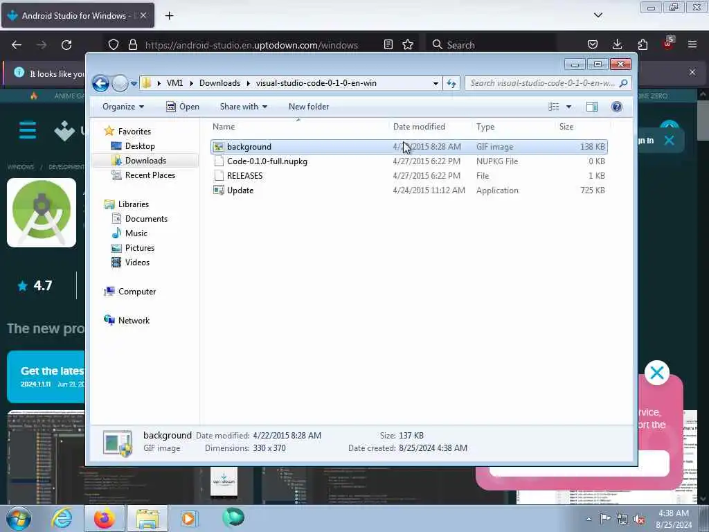Reload the Firefox page
The image size is (709, 532).
coord(66,45)
